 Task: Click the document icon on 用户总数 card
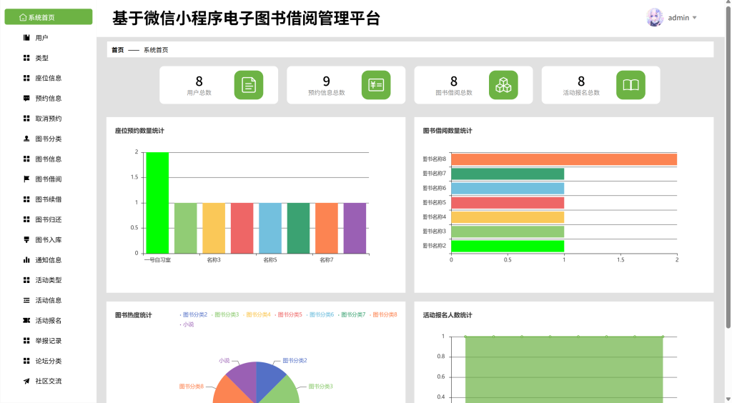tap(249, 85)
